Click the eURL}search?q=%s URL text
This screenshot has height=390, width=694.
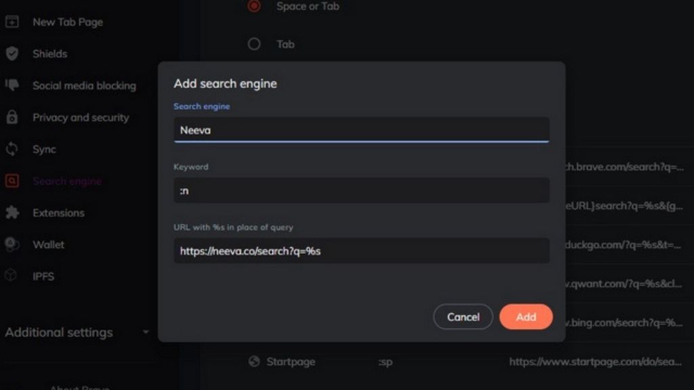coord(624,206)
